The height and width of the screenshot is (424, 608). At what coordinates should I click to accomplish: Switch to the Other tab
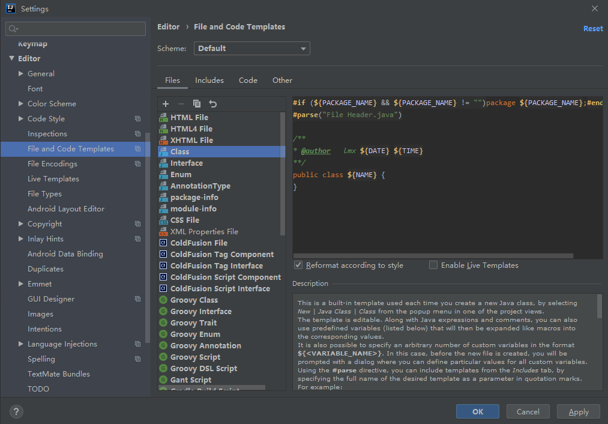[x=282, y=80]
